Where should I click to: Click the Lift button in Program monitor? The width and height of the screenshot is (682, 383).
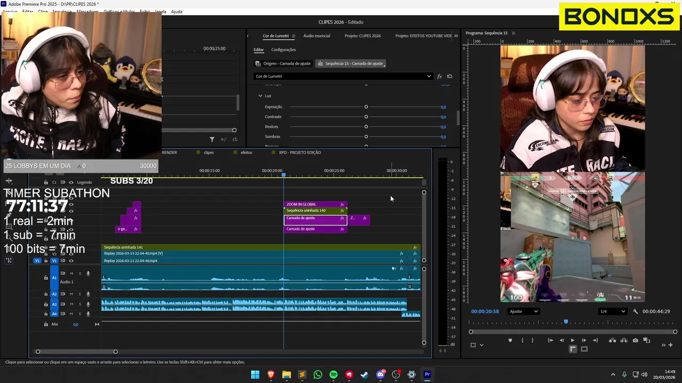pos(612,340)
